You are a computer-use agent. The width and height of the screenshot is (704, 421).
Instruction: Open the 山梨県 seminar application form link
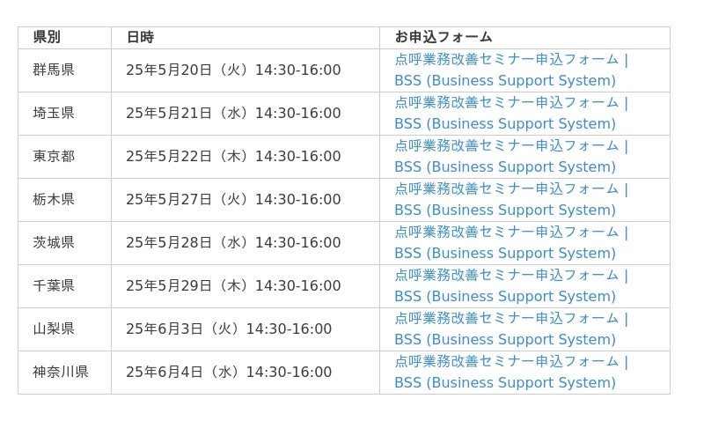511,329
